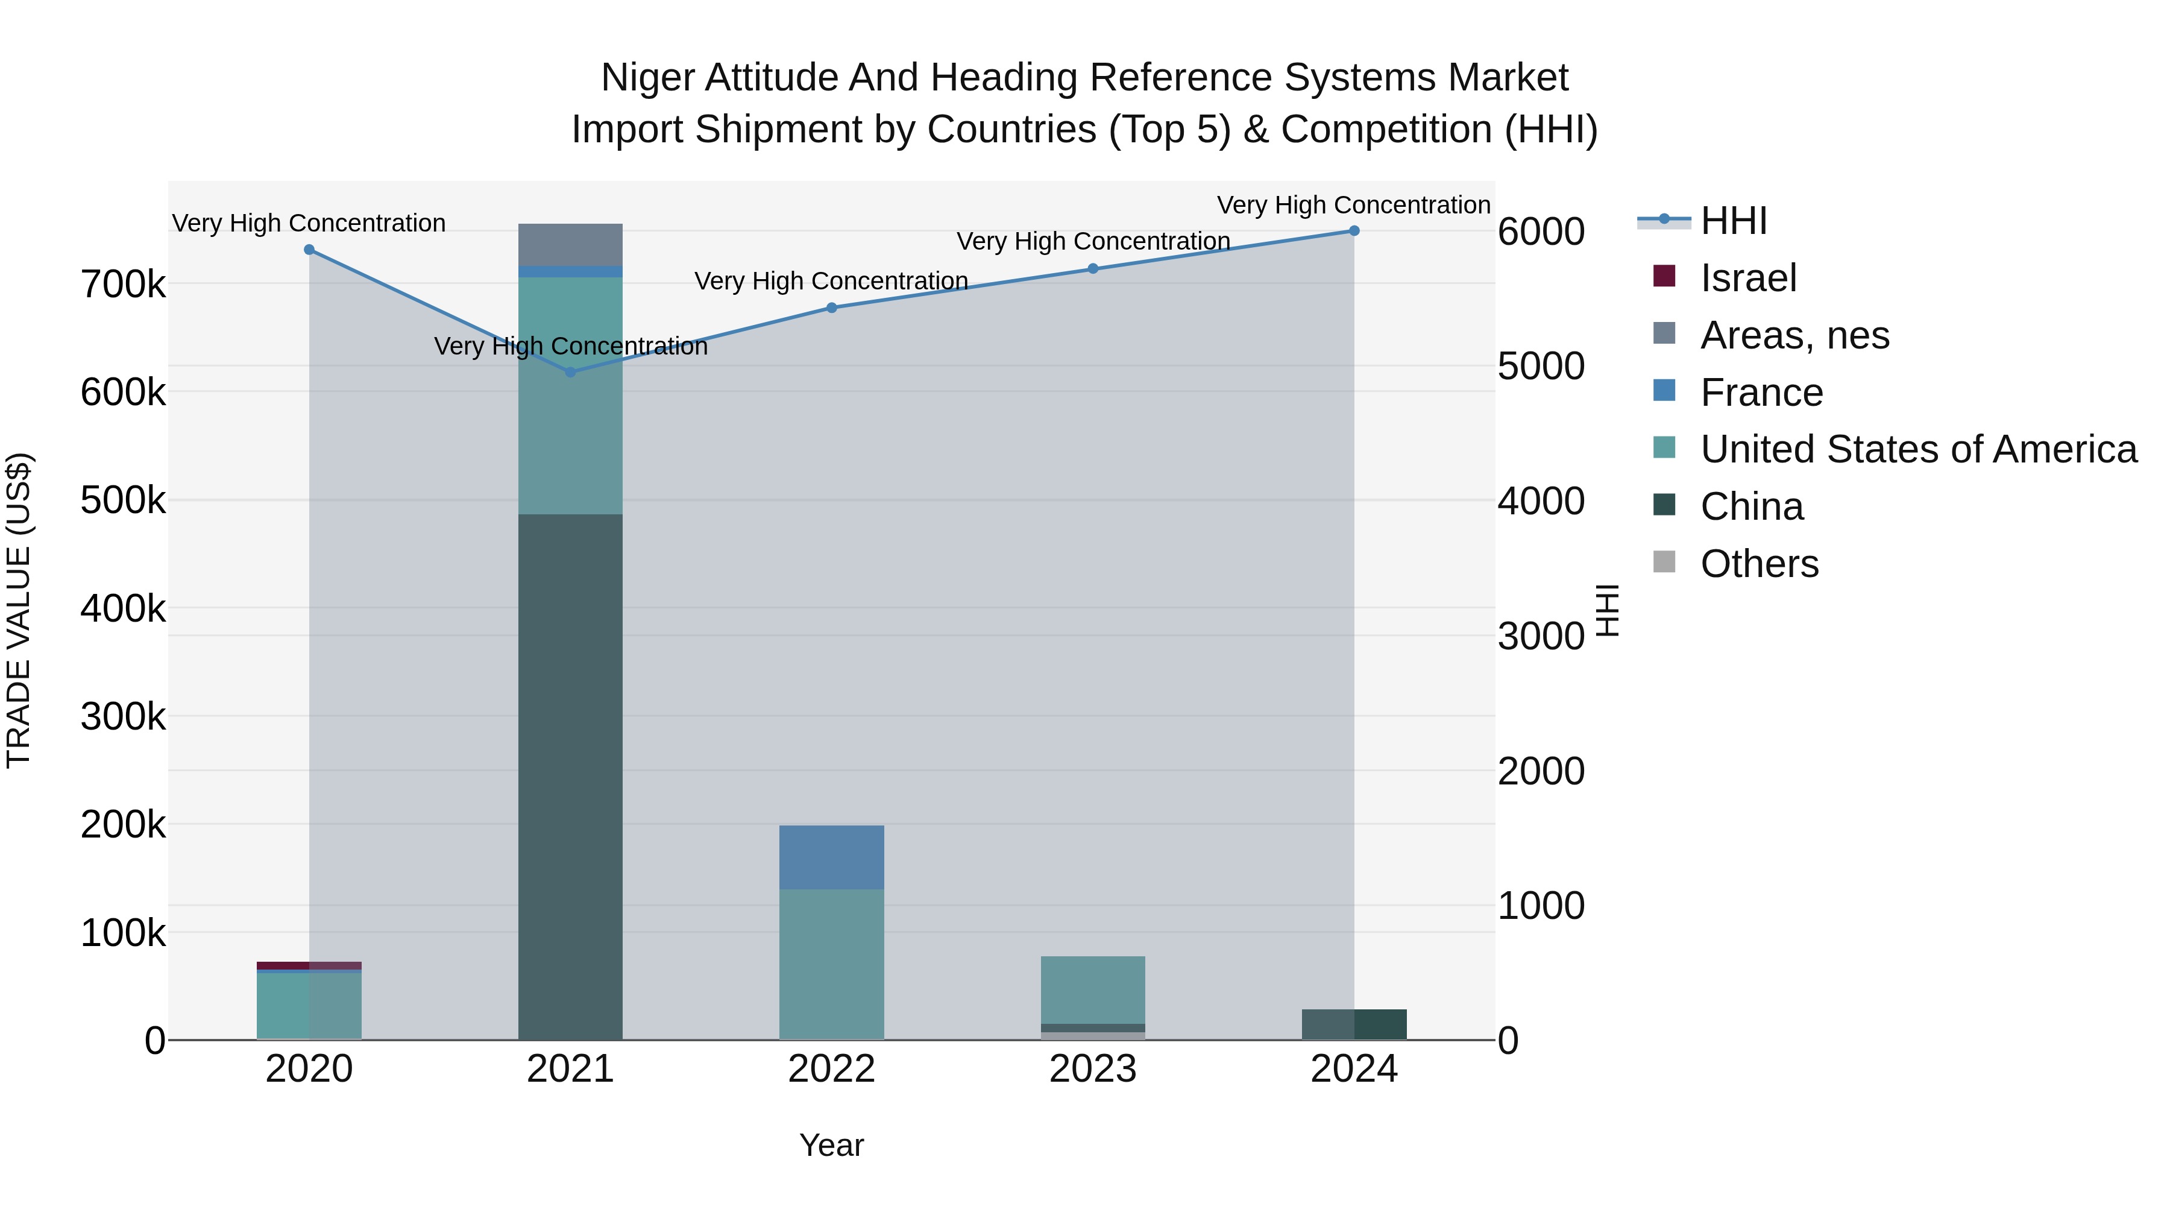Image resolution: width=2170 pixels, height=1221 pixels.
Task: Click the 2020 Very High Concentration annotation
Action: tap(309, 223)
